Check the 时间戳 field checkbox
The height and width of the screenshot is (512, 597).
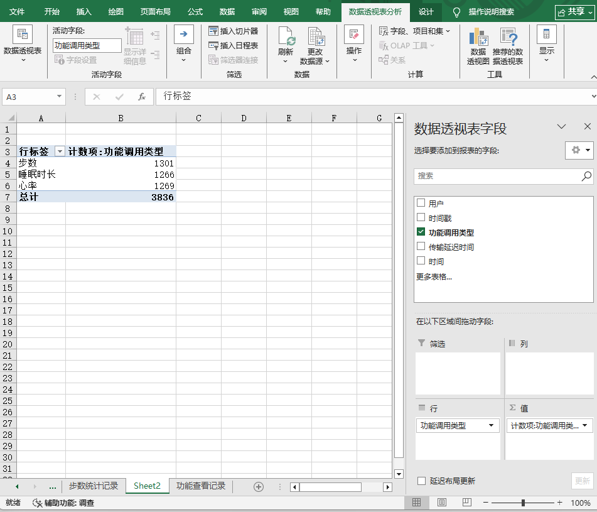pyautogui.click(x=421, y=217)
